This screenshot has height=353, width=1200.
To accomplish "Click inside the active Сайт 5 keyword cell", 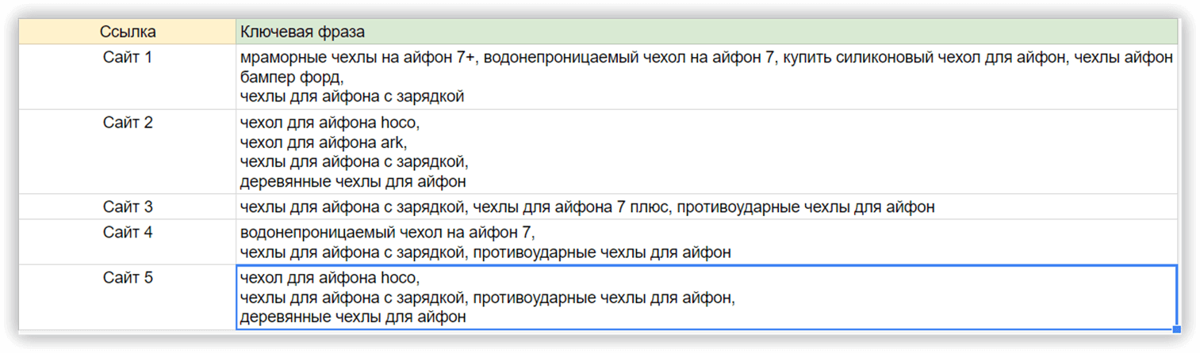I will click(x=707, y=297).
